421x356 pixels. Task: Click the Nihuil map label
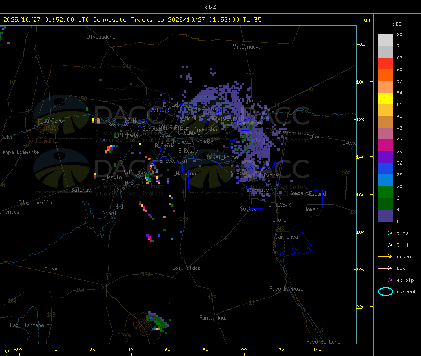click(x=111, y=213)
